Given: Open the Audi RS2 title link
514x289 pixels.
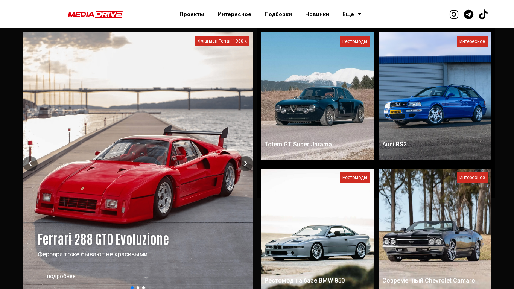Looking at the screenshot, I should (394, 144).
